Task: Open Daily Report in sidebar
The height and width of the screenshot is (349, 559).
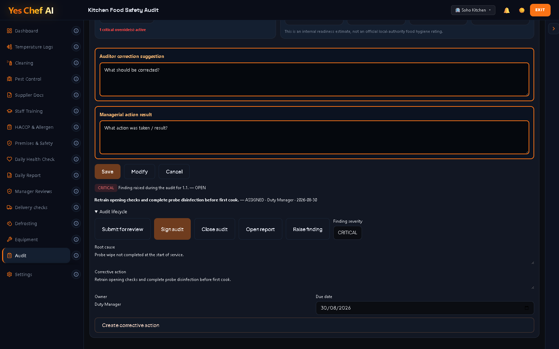Action: [x=36, y=175]
